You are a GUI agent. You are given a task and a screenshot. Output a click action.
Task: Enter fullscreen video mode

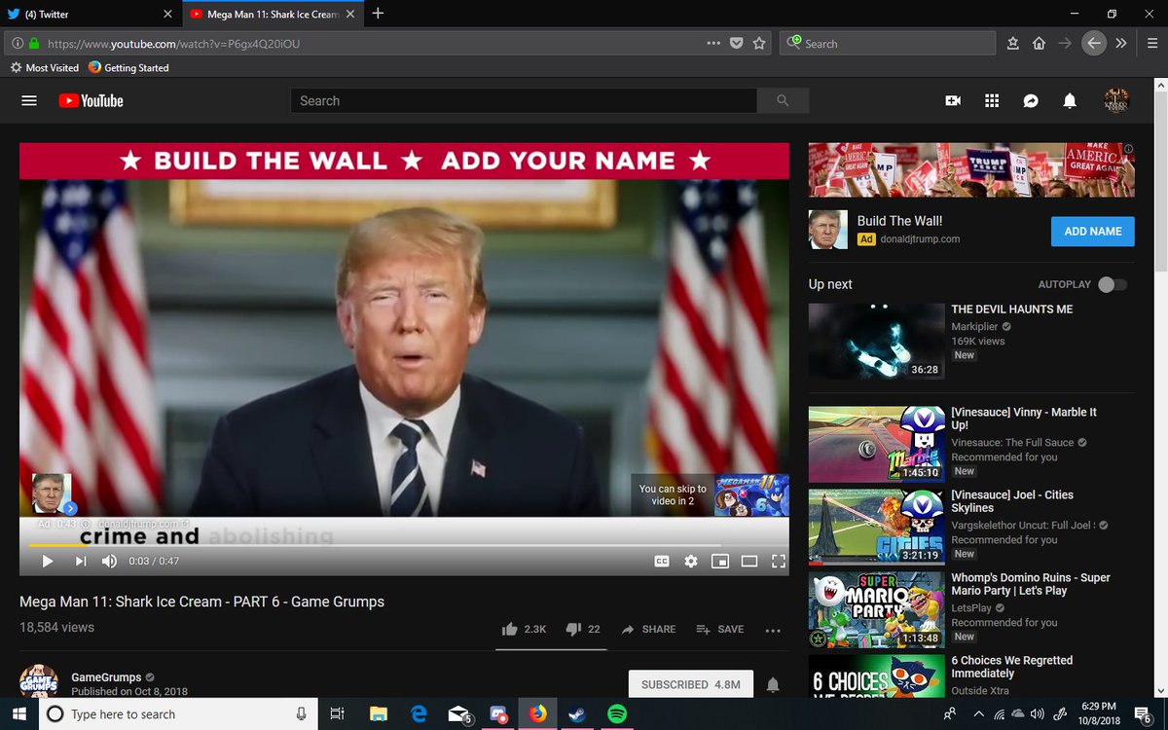coord(779,561)
